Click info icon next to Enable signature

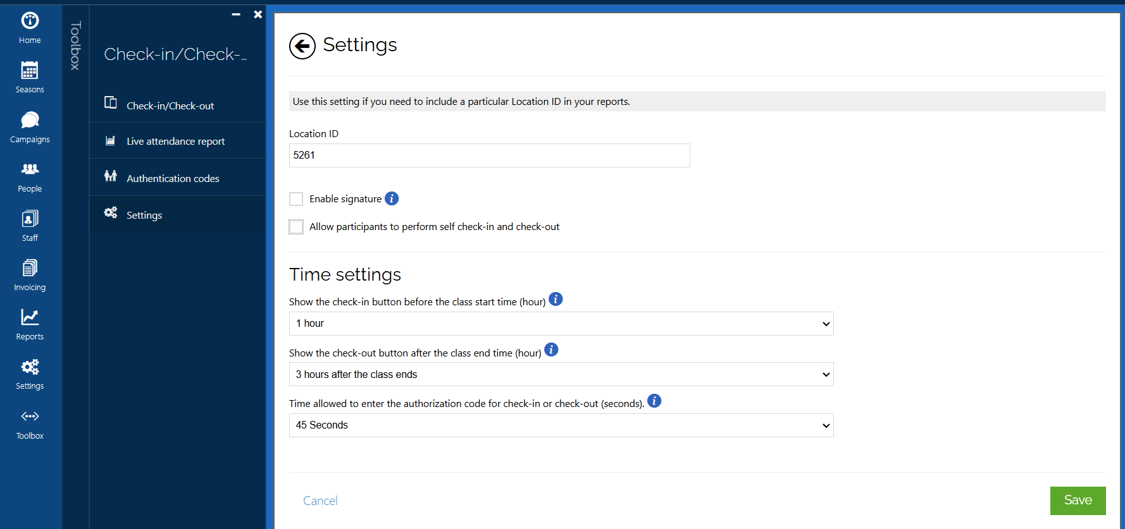[x=392, y=198]
